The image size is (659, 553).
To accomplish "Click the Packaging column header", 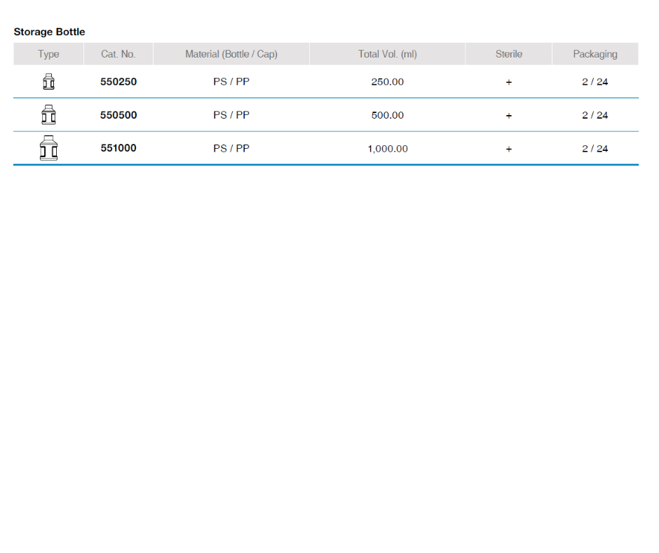I will coord(595,54).
